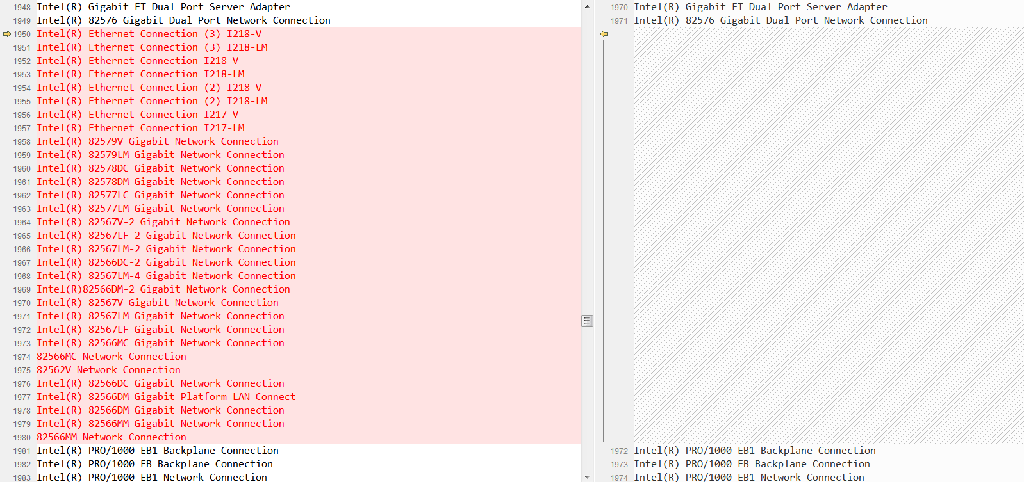Image resolution: width=1024 pixels, height=482 pixels.
Task: Click the left pane vertical scrollbar thumb
Action: click(x=587, y=321)
